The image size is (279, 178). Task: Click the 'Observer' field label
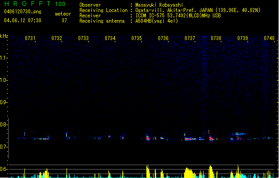(x=90, y=5)
